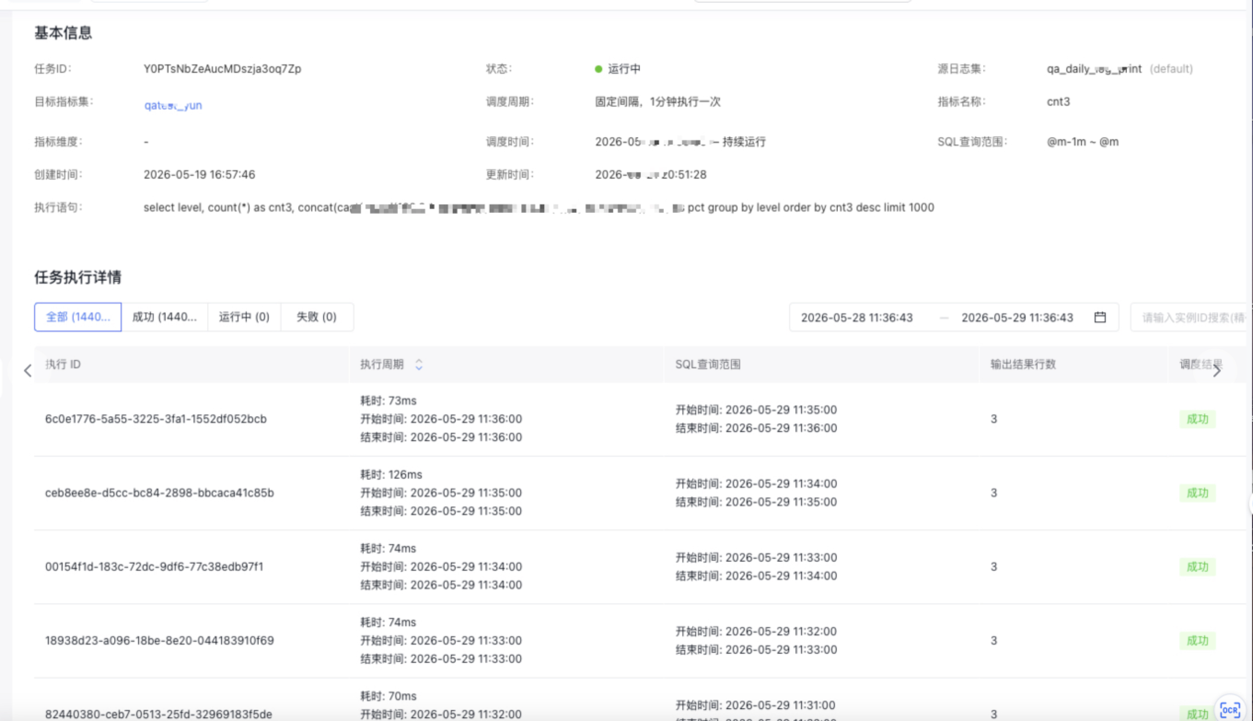
Task: Click the OCR floating icon
Action: click(x=1230, y=709)
